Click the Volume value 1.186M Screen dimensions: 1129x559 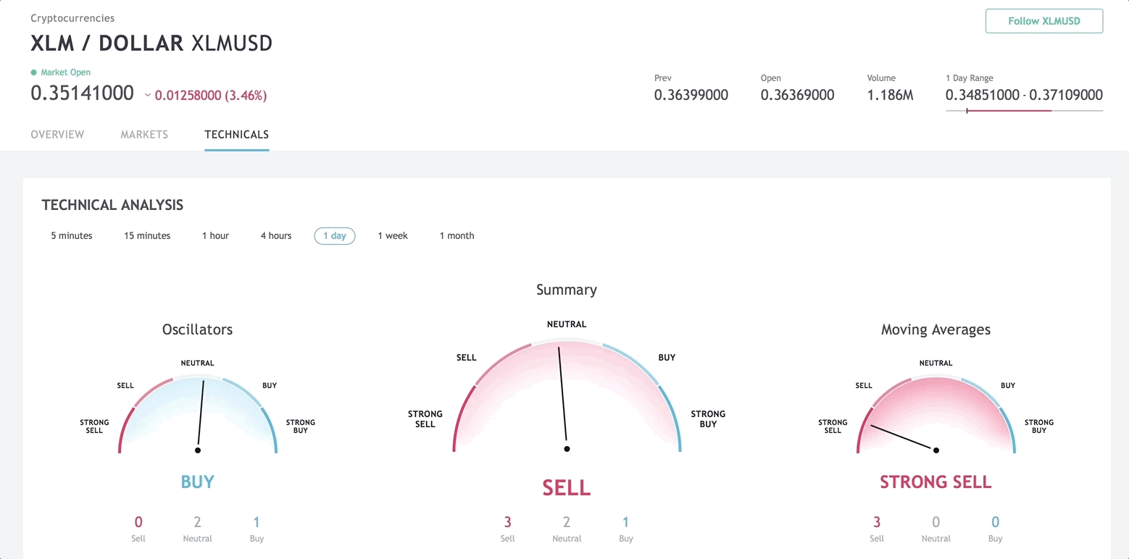(x=891, y=95)
